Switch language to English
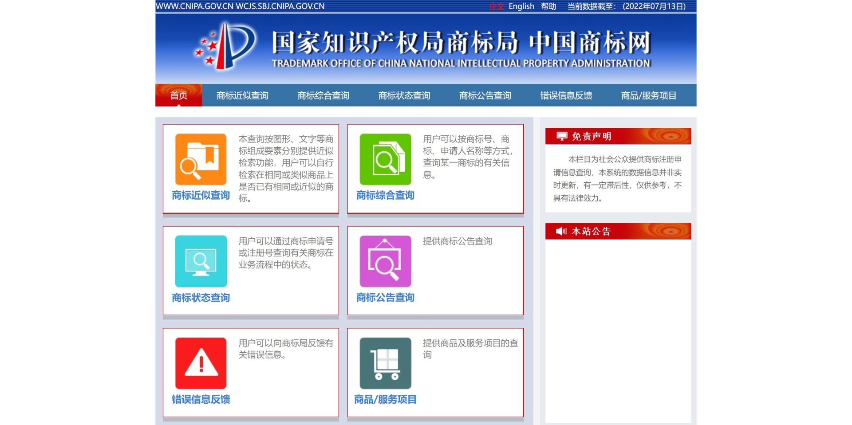The height and width of the screenshot is (425, 852). [521, 6]
